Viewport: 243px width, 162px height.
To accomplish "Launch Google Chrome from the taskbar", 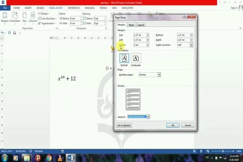I will click(x=49, y=158).
